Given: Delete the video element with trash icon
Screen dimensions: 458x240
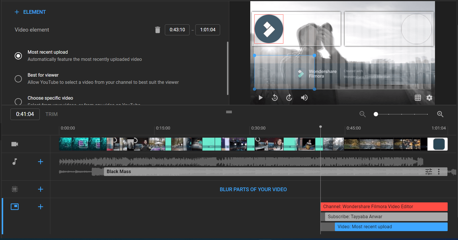Looking at the screenshot, I should pos(158,30).
